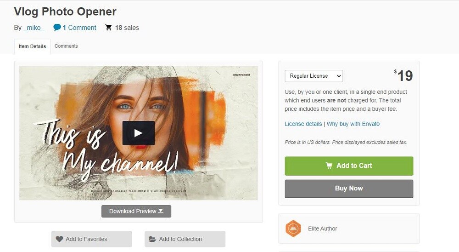Open the _miko_ author profile link
Viewport: 459px width, 252px height.
34,28
